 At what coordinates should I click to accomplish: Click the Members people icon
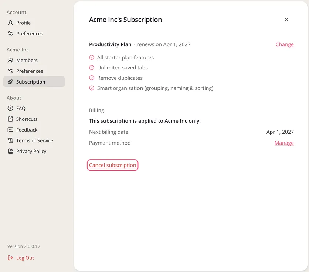(x=10, y=60)
